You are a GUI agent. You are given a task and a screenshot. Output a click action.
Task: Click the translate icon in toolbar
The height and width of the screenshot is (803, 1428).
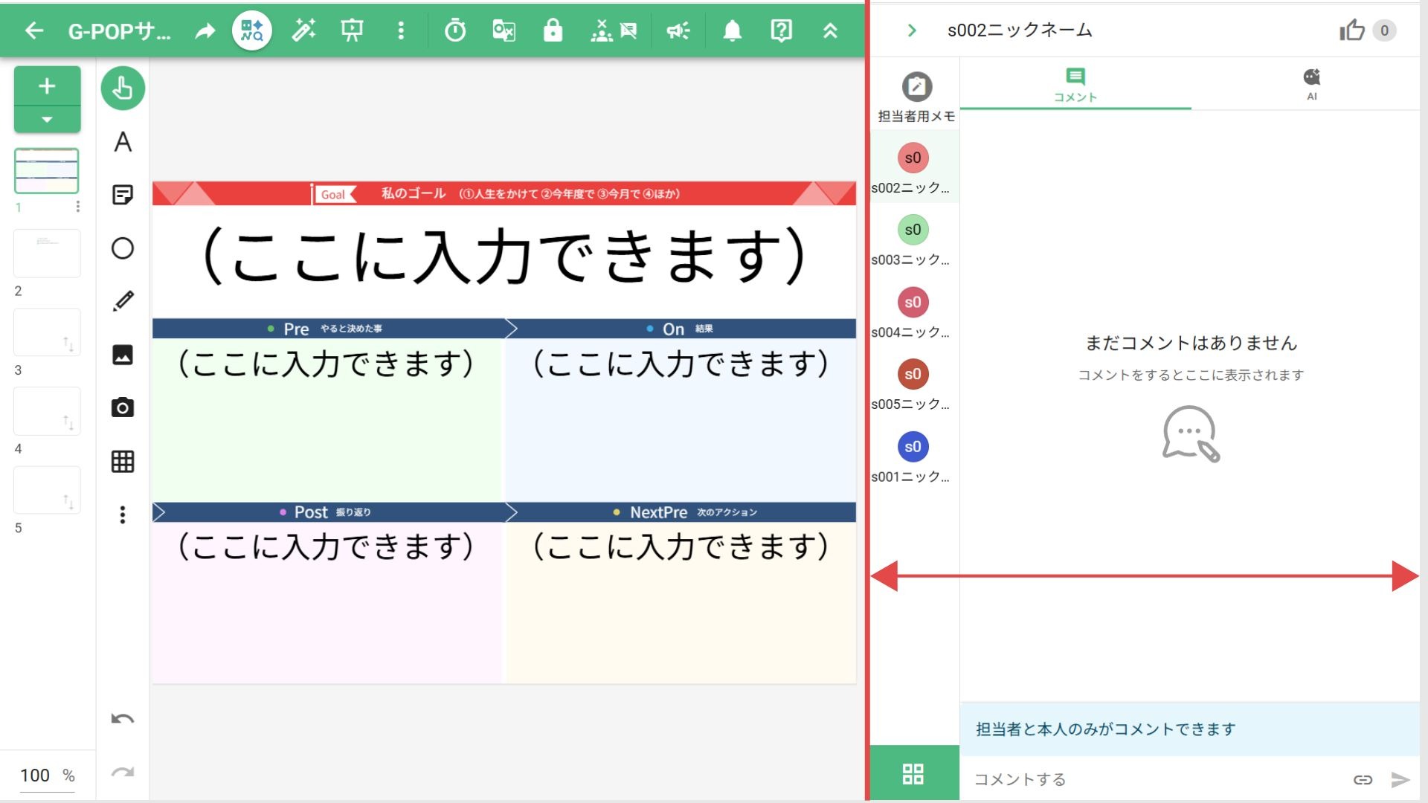point(504,30)
